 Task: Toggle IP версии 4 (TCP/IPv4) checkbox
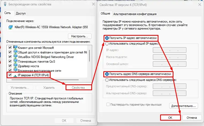10,75
